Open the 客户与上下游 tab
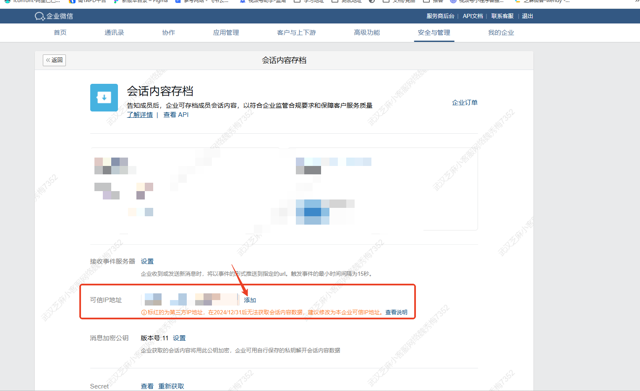Screen dimensions: 640x391 click(x=296, y=32)
